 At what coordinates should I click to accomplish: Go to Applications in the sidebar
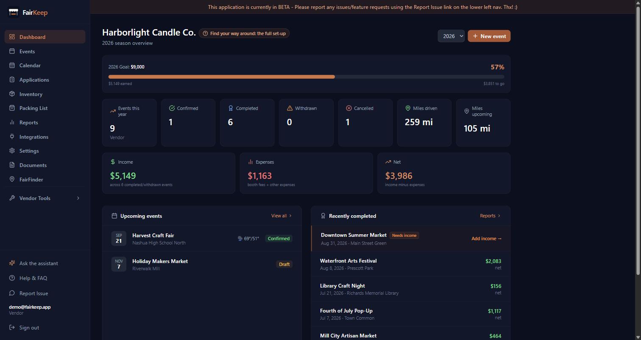(45, 80)
